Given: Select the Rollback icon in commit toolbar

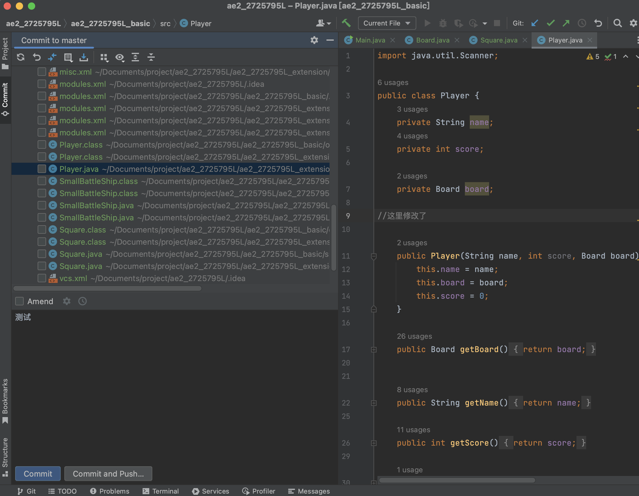Looking at the screenshot, I should [36, 57].
